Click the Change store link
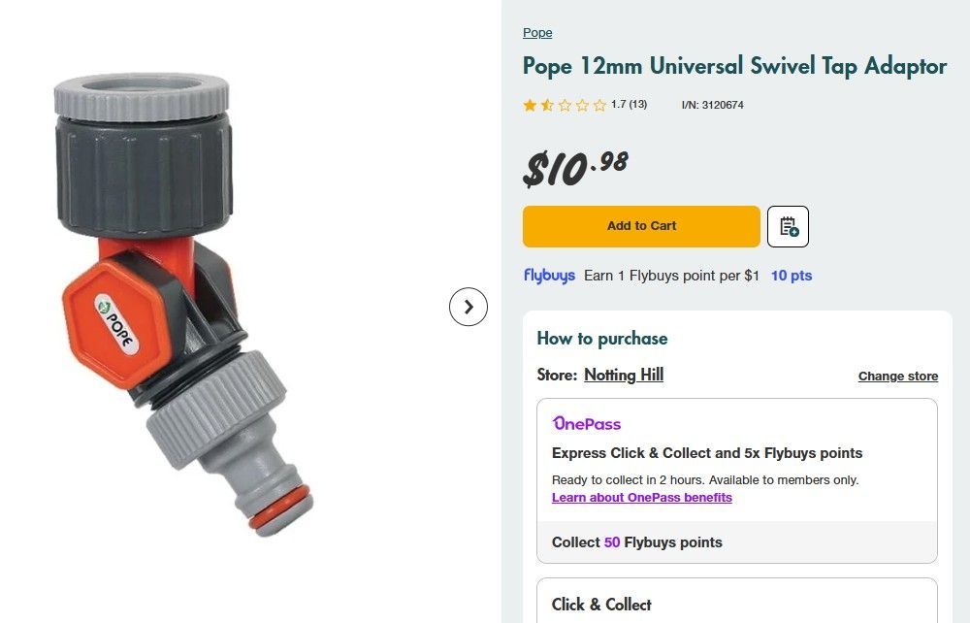The image size is (970, 623). [897, 377]
